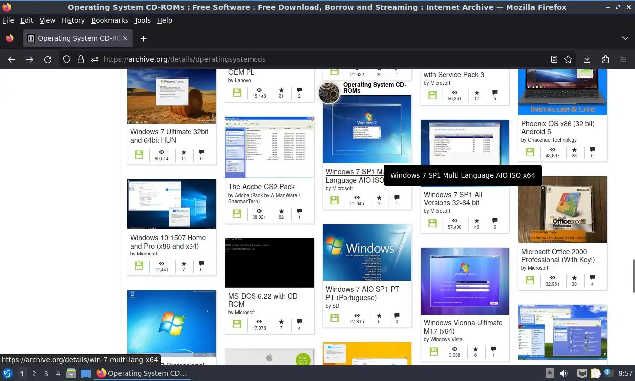Go back to previous page
The width and height of the screenshot is (635, 381).
[12, 59]
